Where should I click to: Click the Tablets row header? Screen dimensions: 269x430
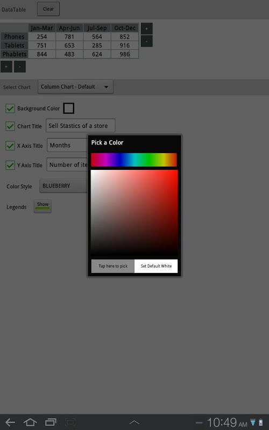[15, 45]
